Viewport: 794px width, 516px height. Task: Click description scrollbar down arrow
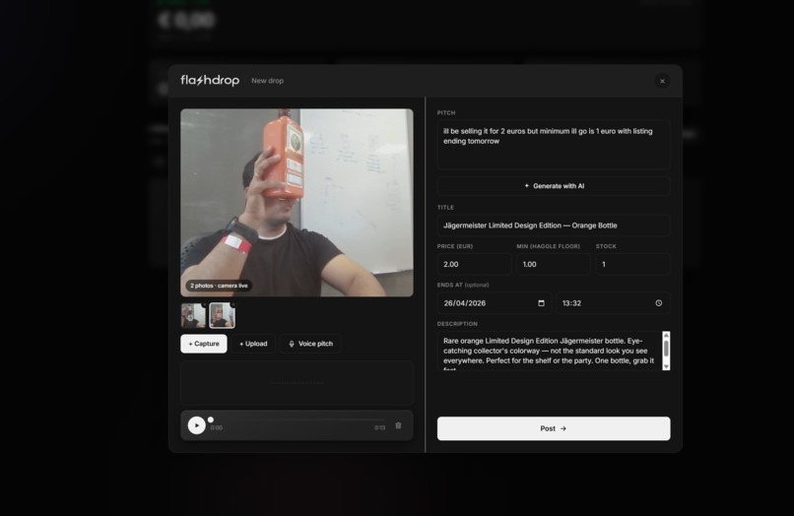click(666, 366)
